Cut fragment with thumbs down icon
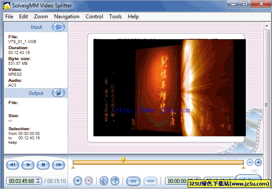272x189 pixels. (x=115, y=181)
